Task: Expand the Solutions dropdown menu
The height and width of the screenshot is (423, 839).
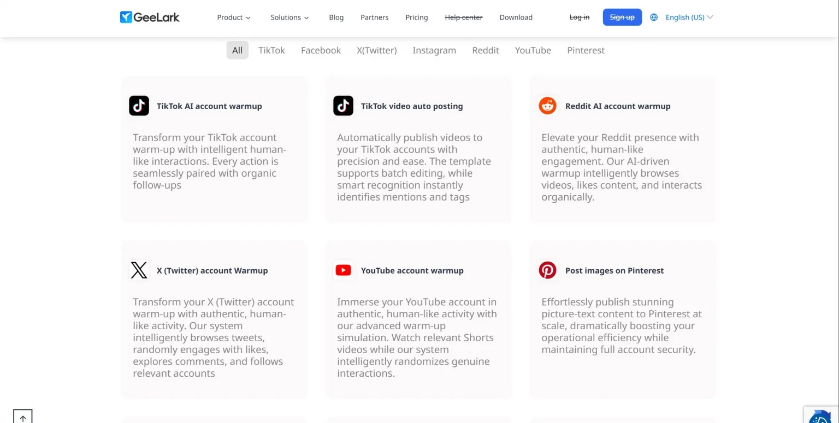Action: 289,17
